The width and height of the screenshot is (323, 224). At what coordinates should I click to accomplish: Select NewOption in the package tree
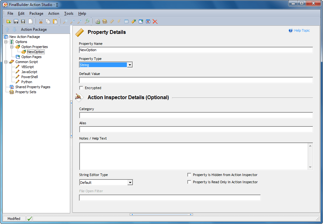click(x=35, y=51)
